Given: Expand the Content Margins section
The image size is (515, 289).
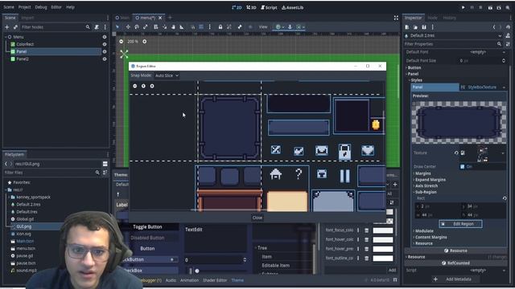Looking at the screenshot, I should click(x=431, y=237).
